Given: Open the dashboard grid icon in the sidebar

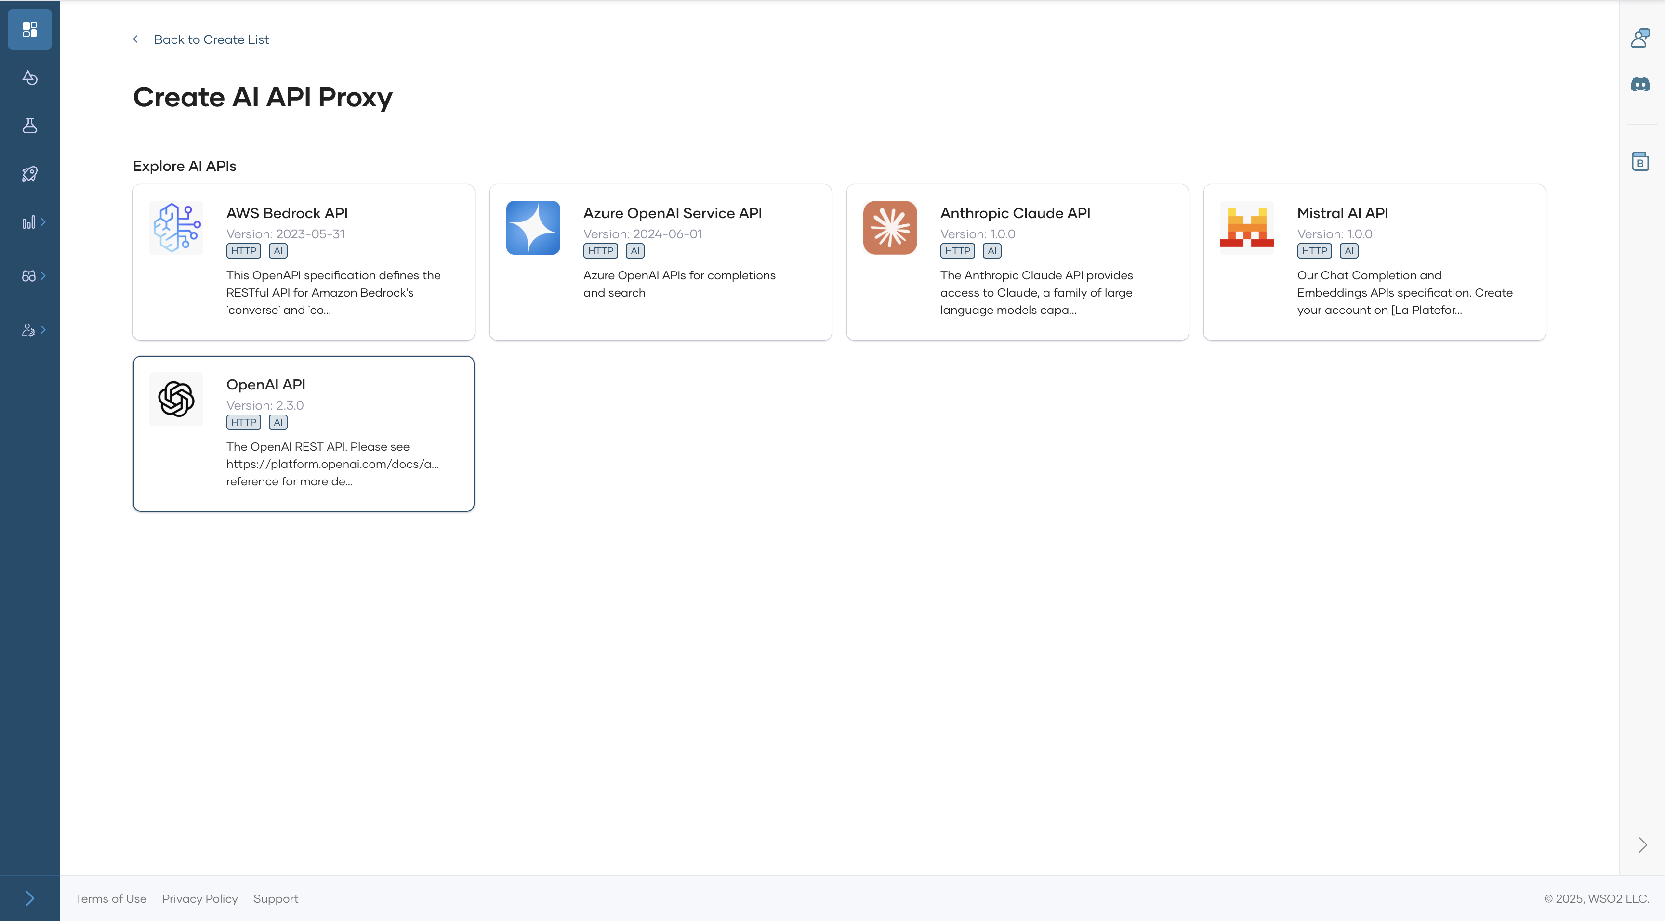Looking at the screenshot, I should [x=30, y=29].
